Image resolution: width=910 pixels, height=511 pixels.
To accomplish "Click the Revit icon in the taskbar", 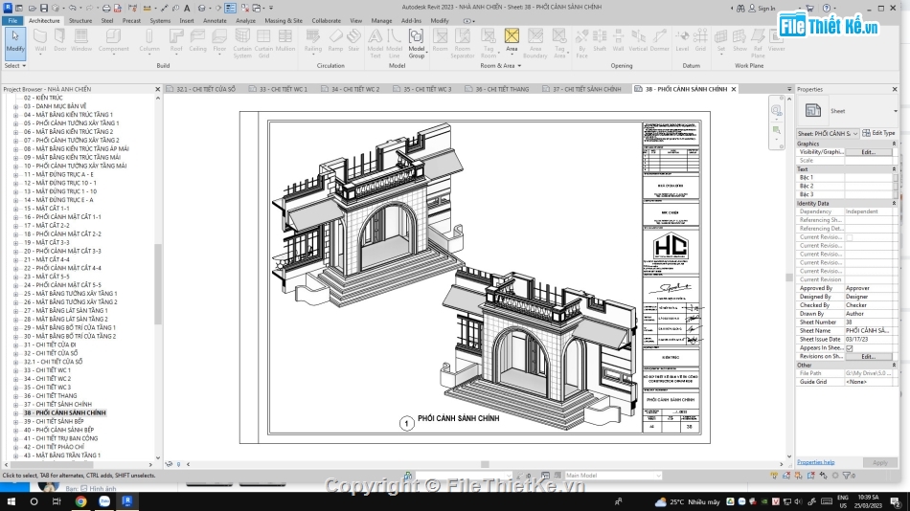I will pos(127,501).
